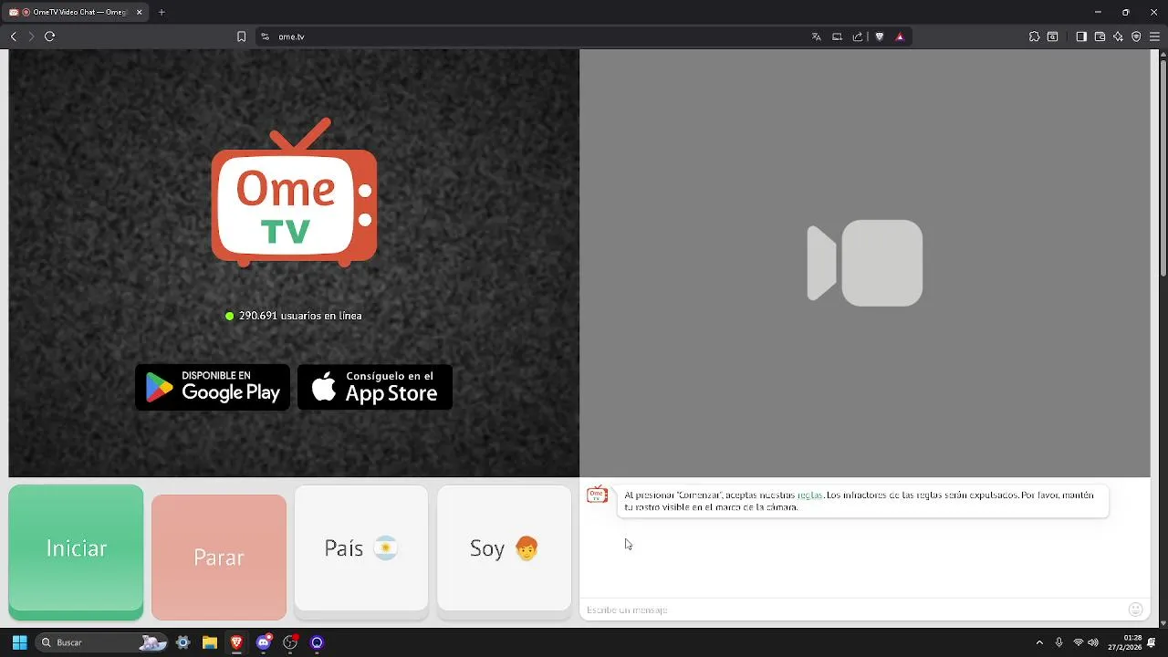The height and width of the screenshot is (657, 1168).
Task: Open the Windows Start menu
Action: (19, 642)
